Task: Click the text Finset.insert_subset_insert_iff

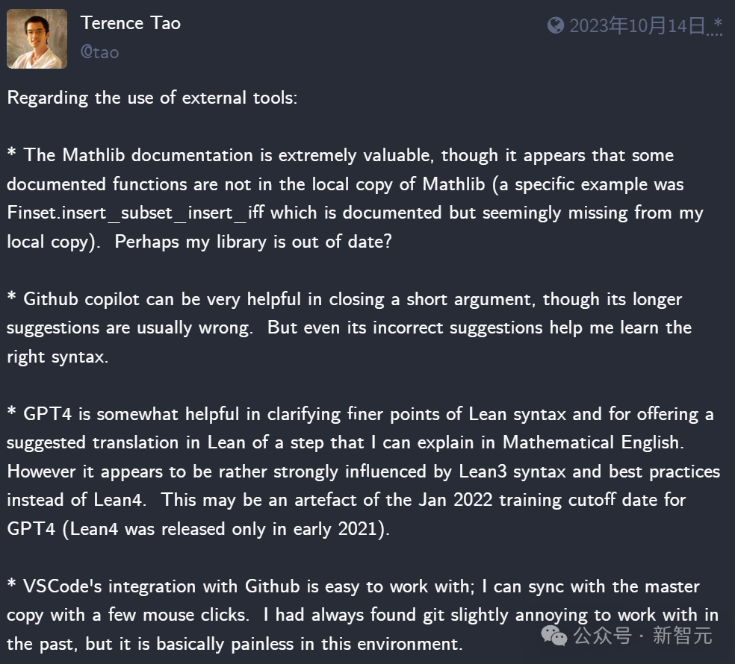Action: (136, 213)
